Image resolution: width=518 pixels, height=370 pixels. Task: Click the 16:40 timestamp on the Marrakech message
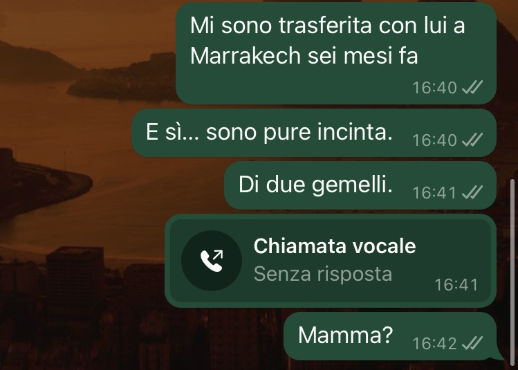(x=434, y=88)
